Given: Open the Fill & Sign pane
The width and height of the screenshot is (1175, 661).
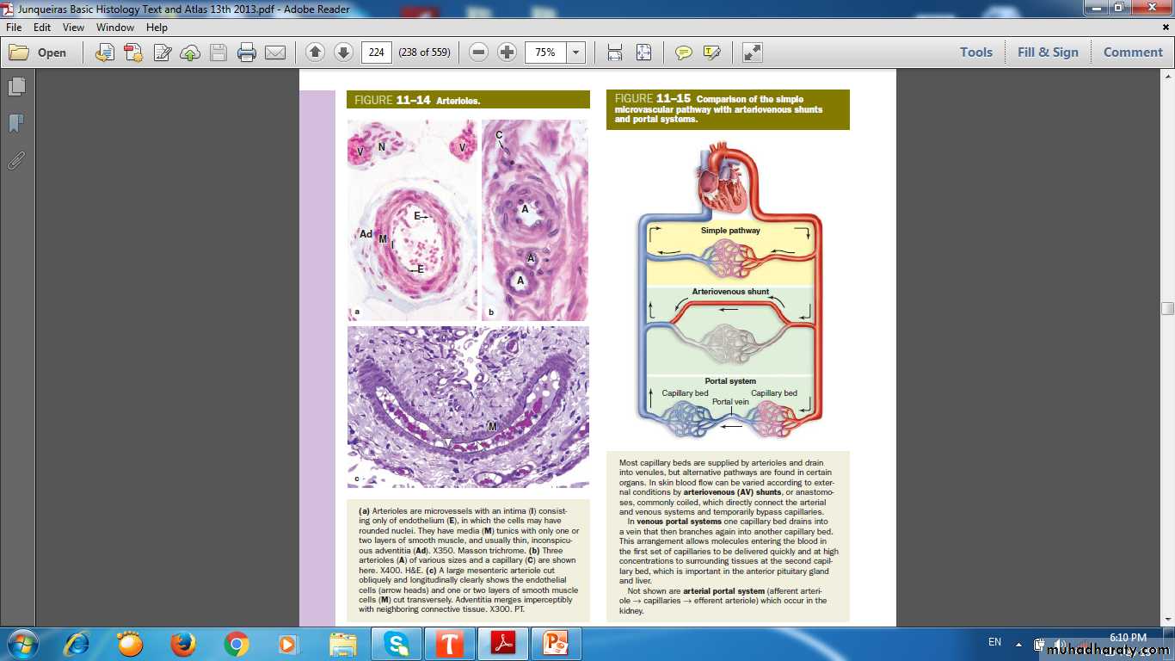Looking at the screenshot, I should click(x=1048, y=53).
